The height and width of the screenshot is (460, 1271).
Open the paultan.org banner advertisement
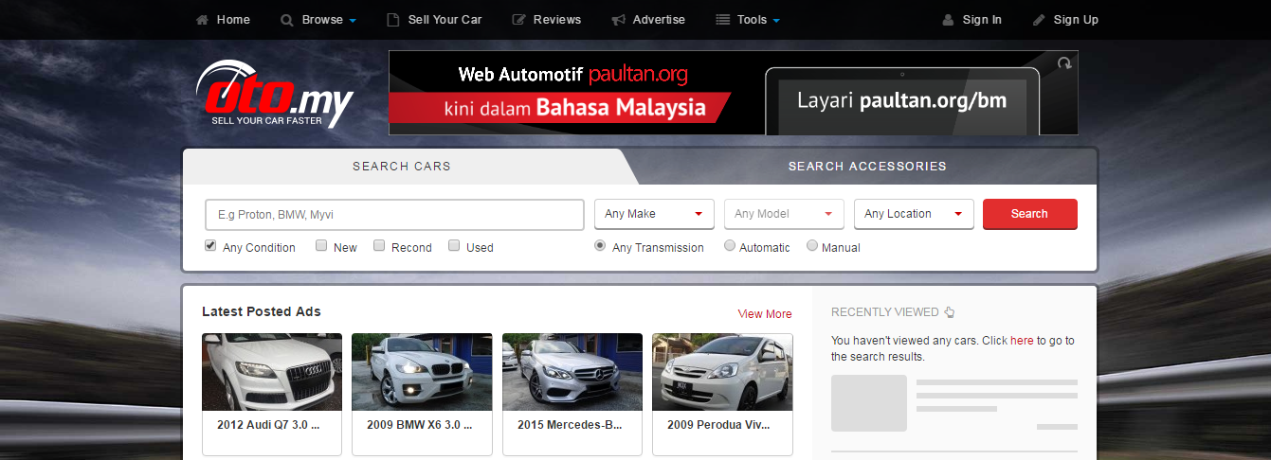[733, 93]
